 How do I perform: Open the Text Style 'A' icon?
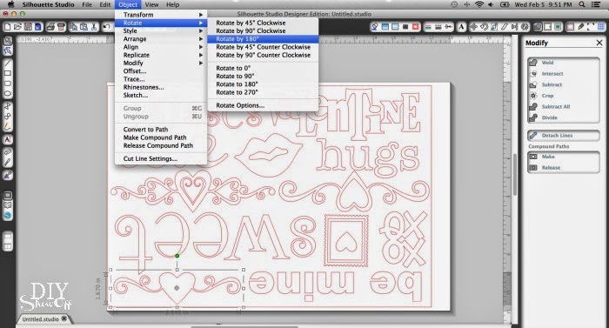tap(461, 27)
